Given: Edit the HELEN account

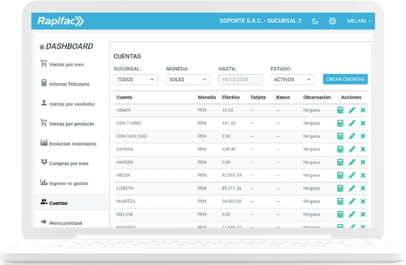Looking at the screenshot, I should click(352, 175).
